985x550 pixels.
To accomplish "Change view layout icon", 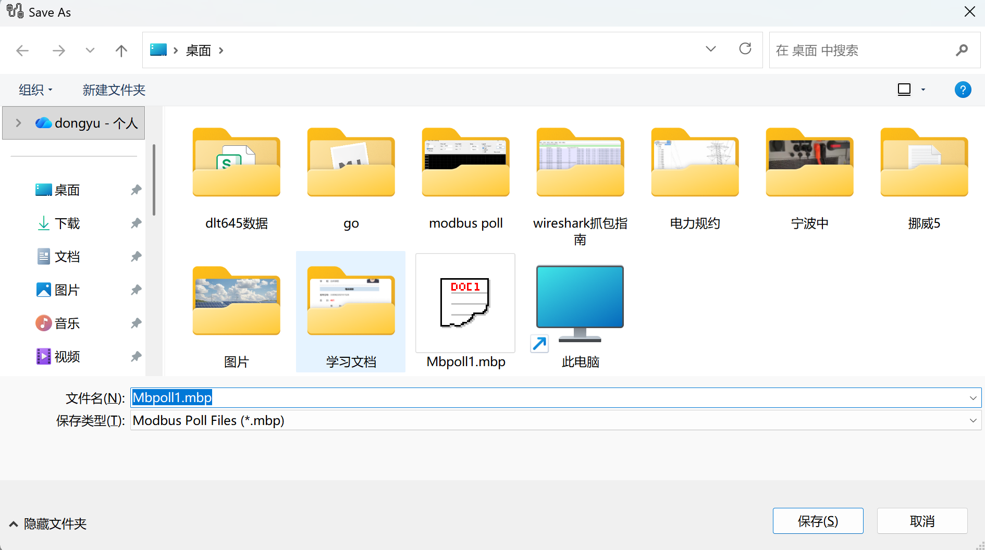I will (x=904, y=90).
